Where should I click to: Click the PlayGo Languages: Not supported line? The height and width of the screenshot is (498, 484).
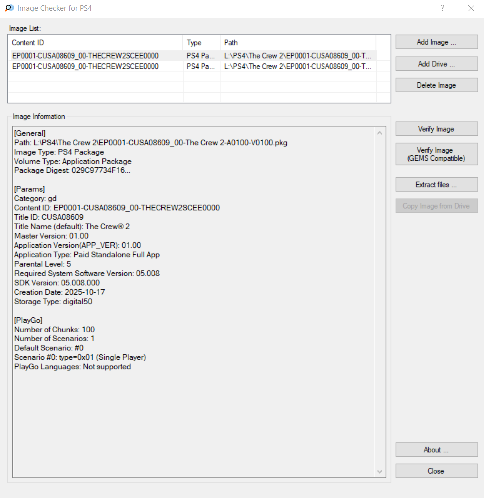pos(72,367)
